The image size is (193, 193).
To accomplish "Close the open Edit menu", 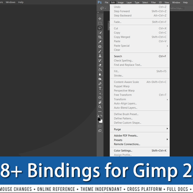I will (x=113, y=2).
